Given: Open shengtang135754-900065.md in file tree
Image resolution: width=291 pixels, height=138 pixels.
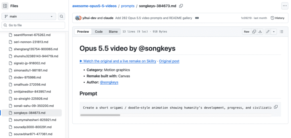Looking at the screenshot, I should click(x=36, y=49).
